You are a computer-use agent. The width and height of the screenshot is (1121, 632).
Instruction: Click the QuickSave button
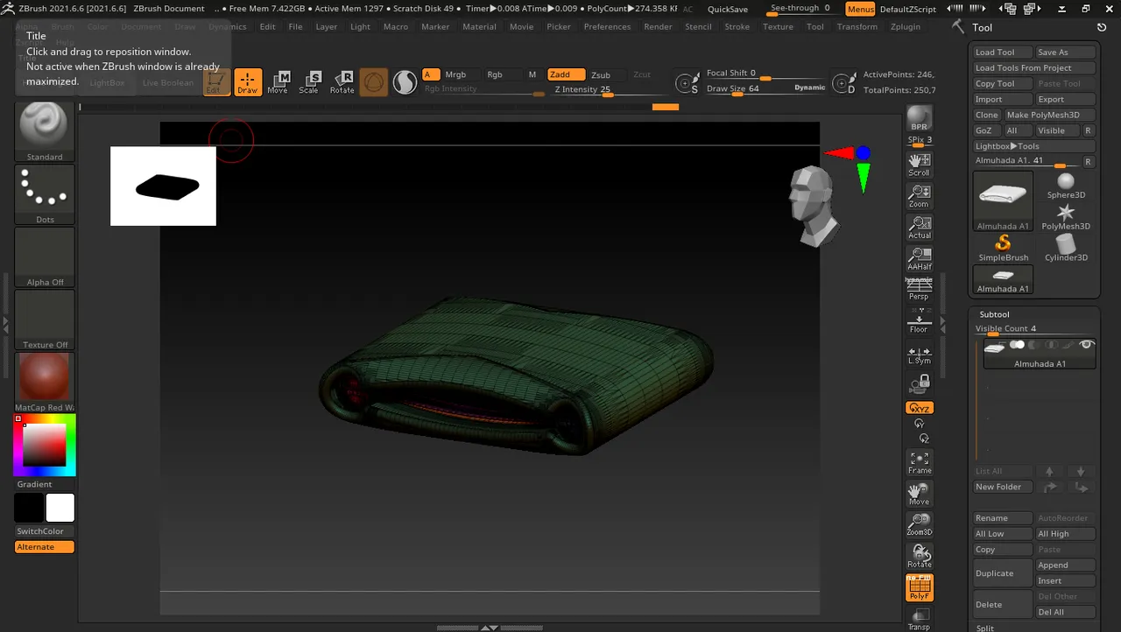(728, 9)
